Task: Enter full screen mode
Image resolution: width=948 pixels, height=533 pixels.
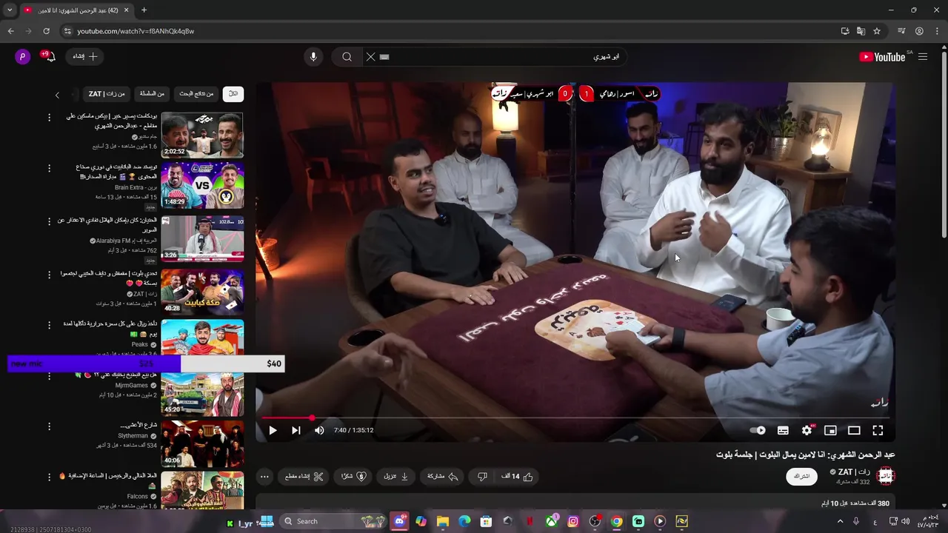Action: click(878, 430)
